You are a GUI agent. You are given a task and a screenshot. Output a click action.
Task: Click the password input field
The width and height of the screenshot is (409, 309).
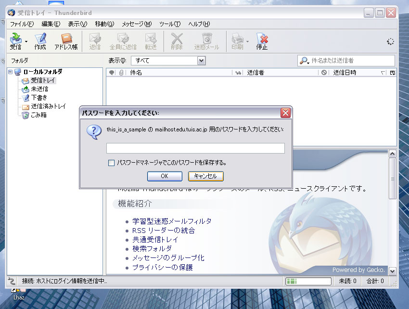point(195,148)
